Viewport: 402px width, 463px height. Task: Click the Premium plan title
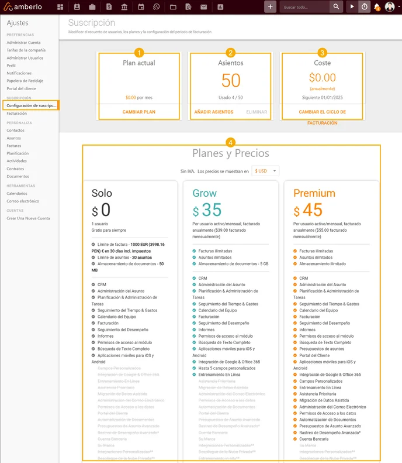314,193
